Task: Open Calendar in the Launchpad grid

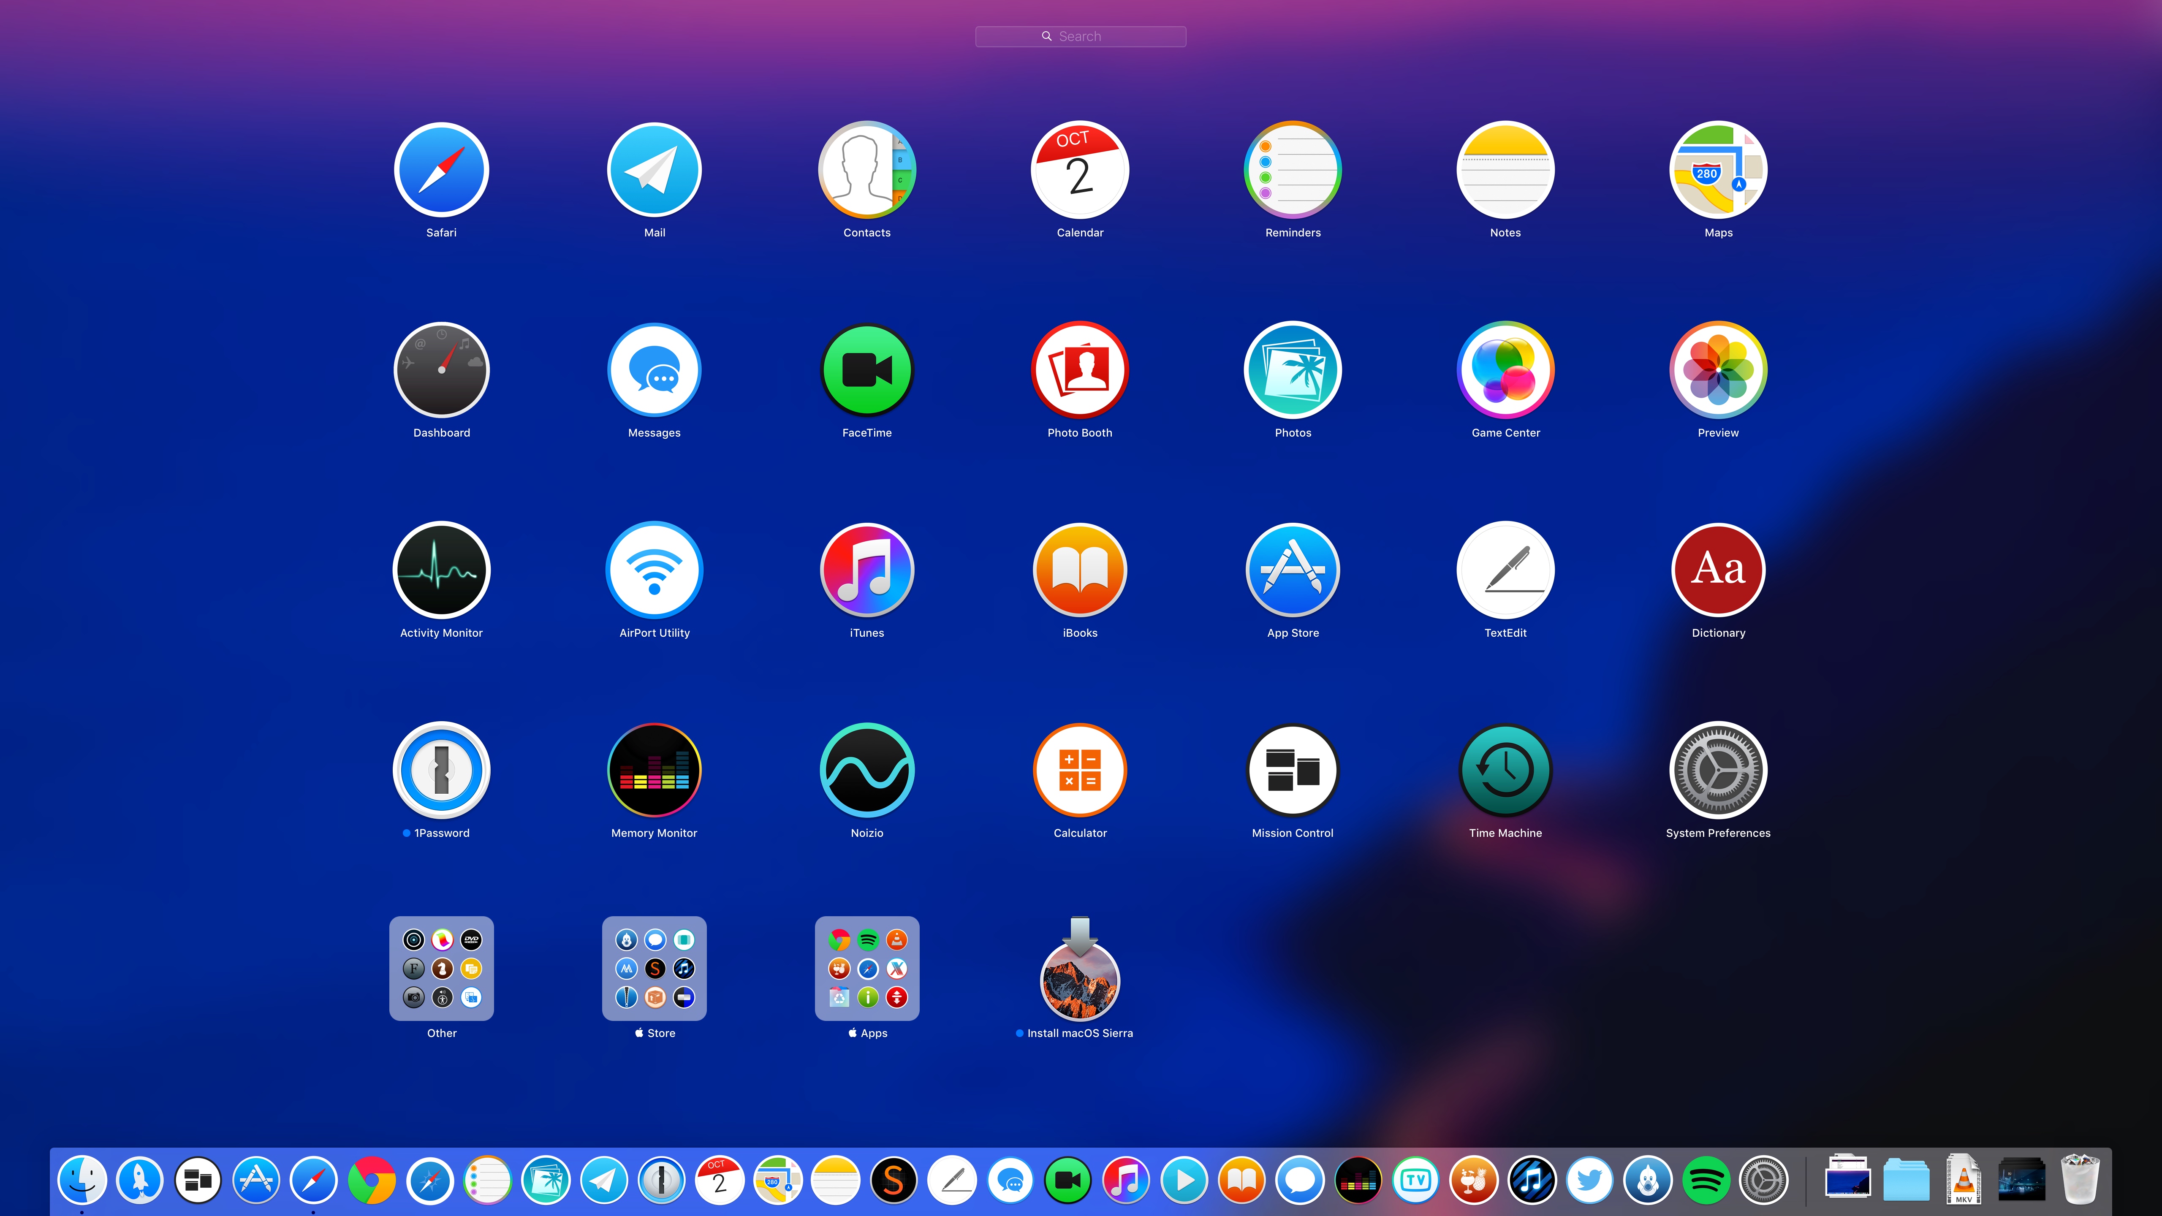Action: click(x=1080, y=169)
